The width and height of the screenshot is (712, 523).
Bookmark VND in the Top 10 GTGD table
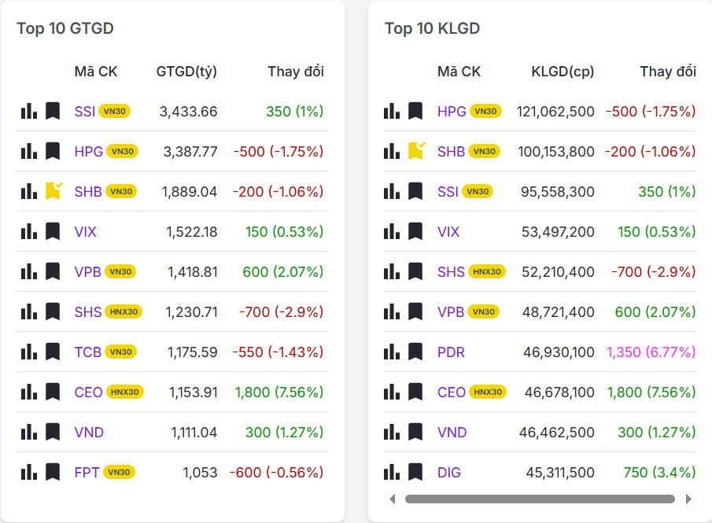coord(53,433)
